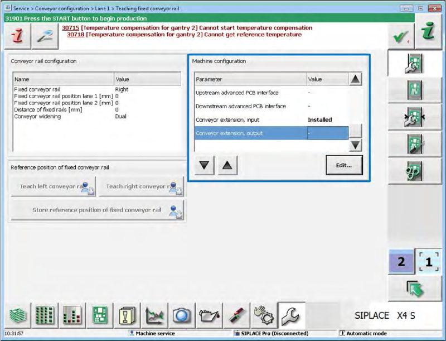This screenshot has height=341, width=446.
Task: Open the stacked green sheets icon
Action: [x=17, y=315]
